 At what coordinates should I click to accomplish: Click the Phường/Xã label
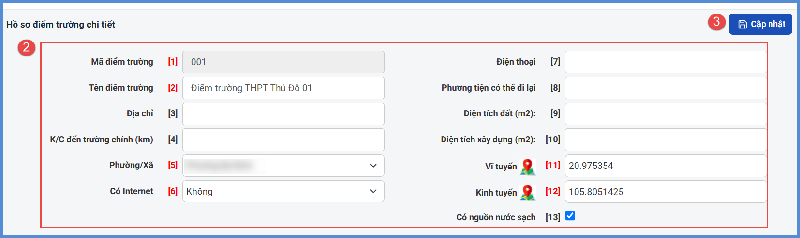click(x=131, y=165)
